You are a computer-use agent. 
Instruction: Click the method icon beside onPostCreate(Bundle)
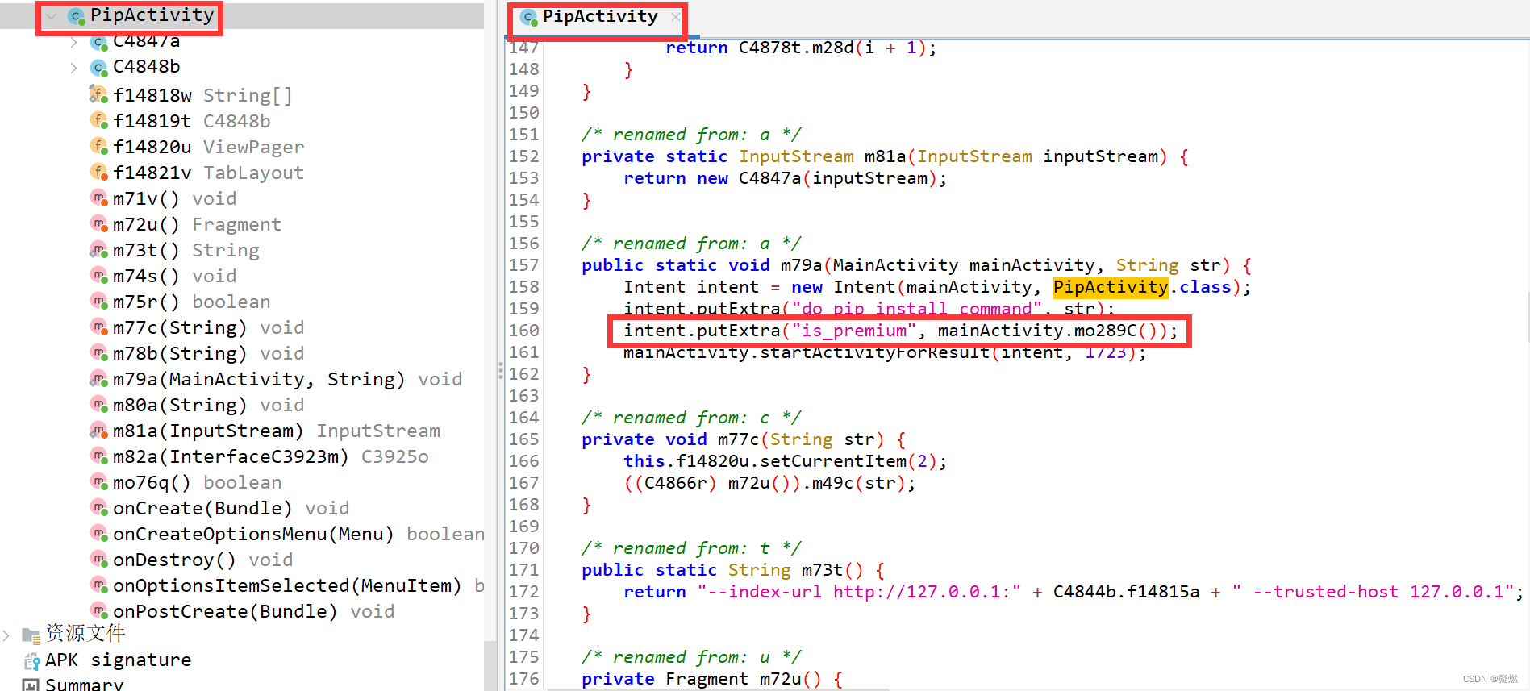98,611
